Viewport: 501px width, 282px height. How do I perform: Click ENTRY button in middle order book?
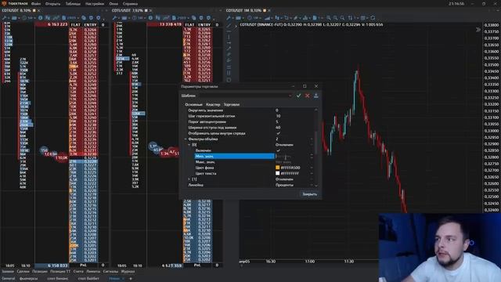pos(204,24)
